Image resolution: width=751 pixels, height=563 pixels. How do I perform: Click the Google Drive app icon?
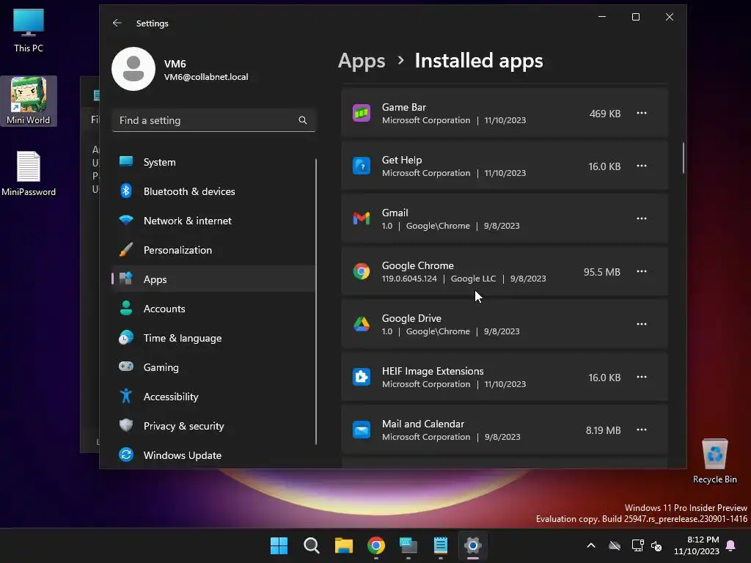pos(362,324)
